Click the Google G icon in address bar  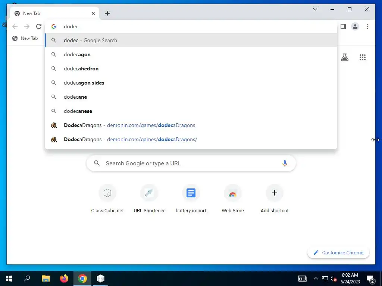coord(54,26)
